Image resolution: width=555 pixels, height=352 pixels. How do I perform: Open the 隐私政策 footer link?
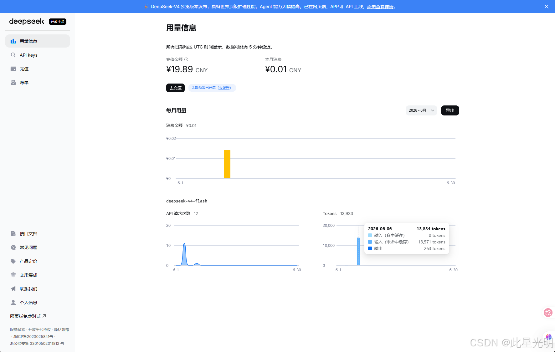pyautogui.click(x=61, y=330)
